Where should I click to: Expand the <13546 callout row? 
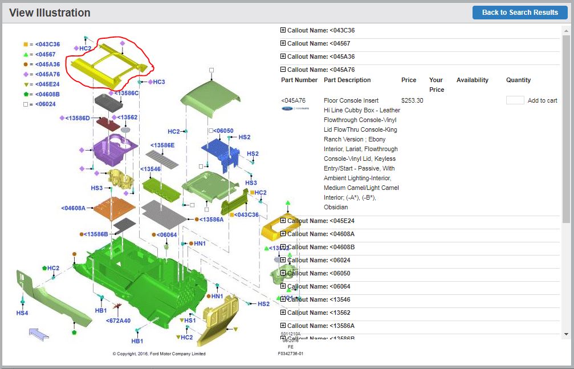click(283, 299)
